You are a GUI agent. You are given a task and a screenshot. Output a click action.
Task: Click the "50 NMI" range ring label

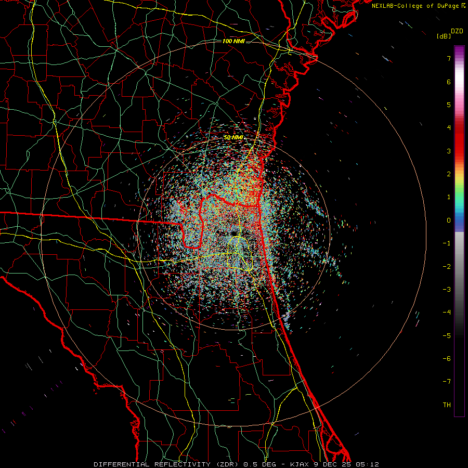[233, 138]
